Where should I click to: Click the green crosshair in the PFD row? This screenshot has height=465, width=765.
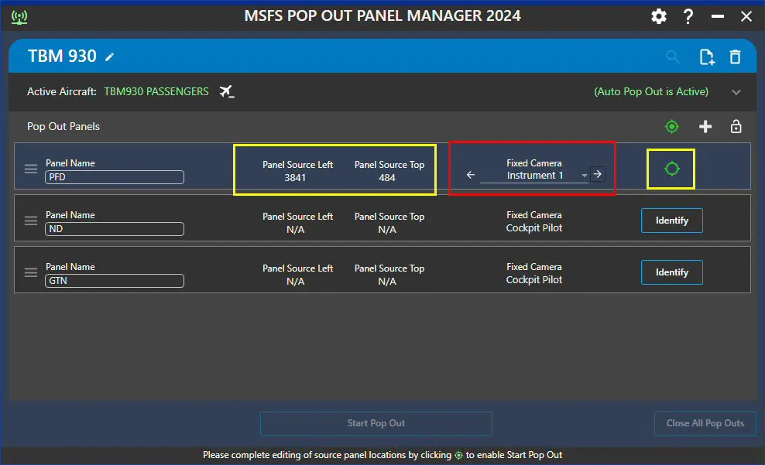[672, 169]
